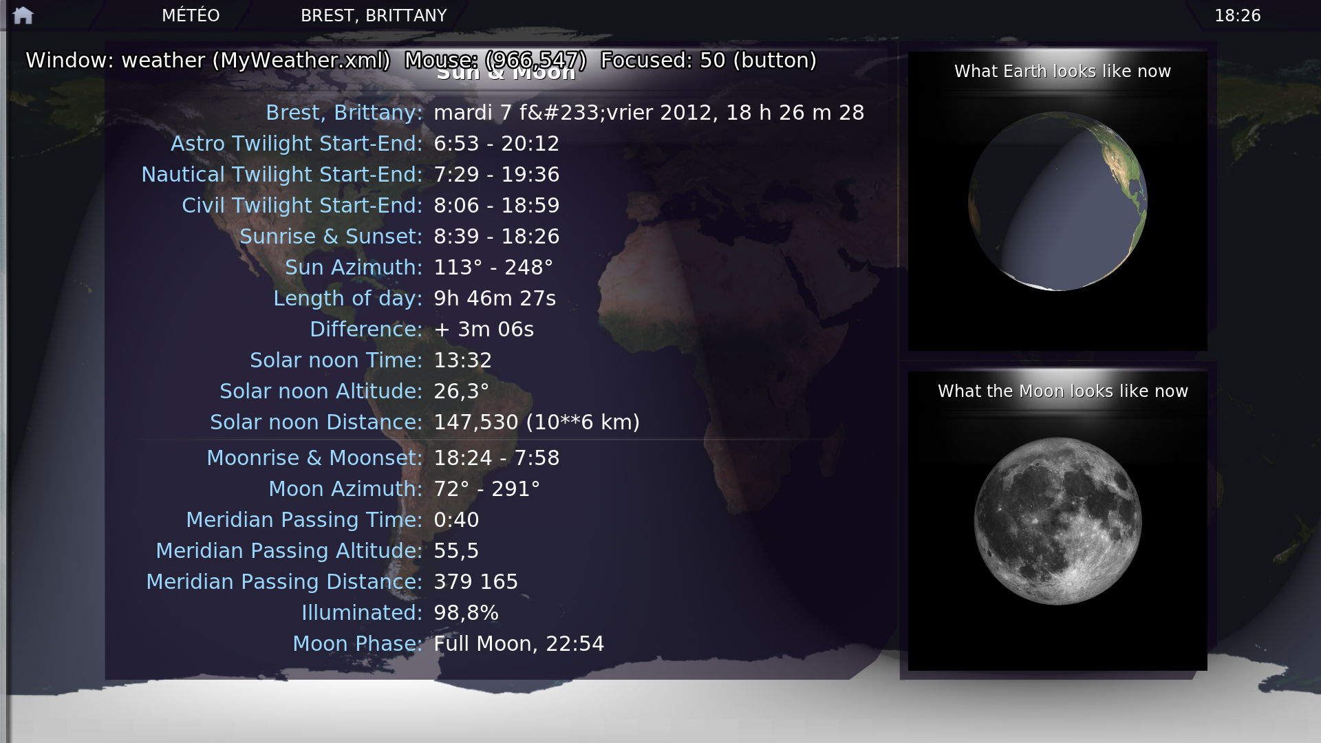Click the clock showing 18:26
1321x743 pixels.
pyautogui.click(x=1237, y=15)
